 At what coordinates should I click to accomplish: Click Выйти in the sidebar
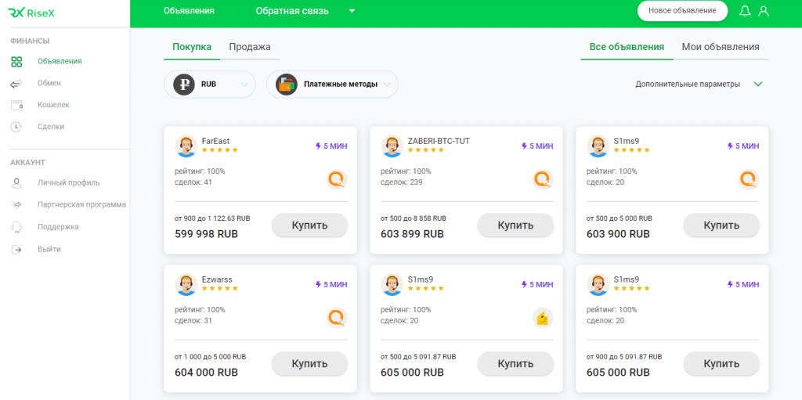click(49, 249)
